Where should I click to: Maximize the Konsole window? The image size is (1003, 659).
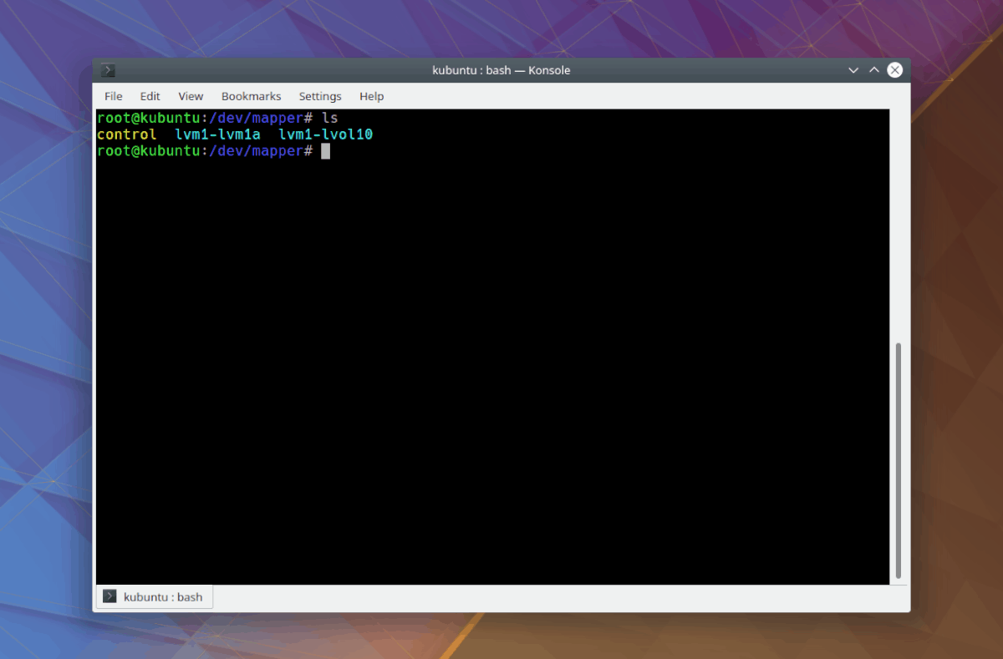873,70
